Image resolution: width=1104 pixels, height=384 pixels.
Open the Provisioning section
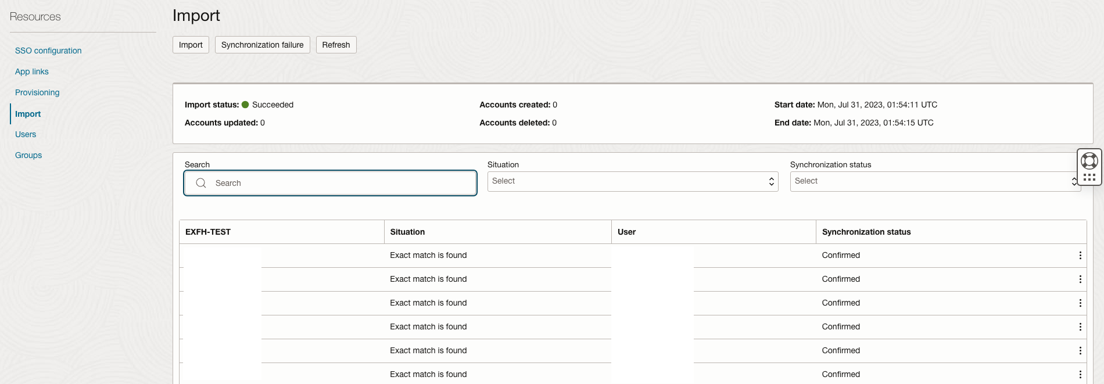point(37,92)
